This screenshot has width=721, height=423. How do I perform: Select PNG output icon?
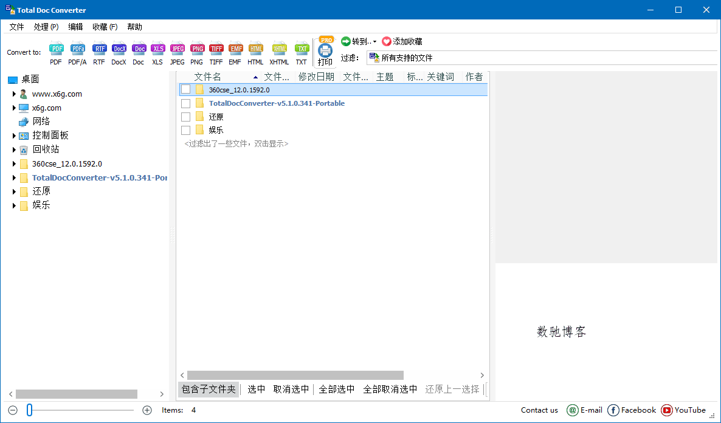click(x=197, y=48)
